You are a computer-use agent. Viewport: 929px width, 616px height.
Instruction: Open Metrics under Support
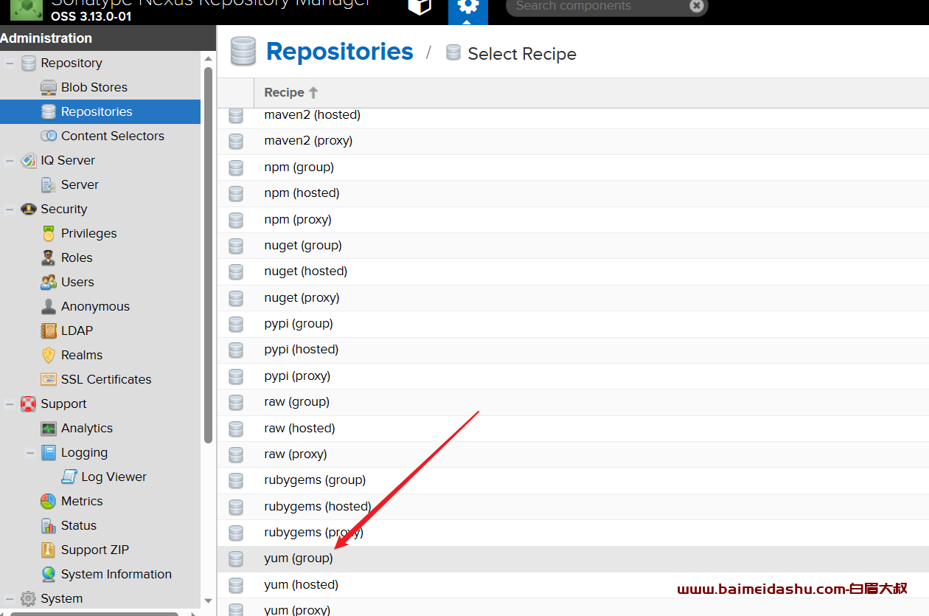click(82, 501)
